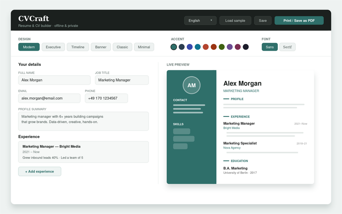This screenshot has width=342, height=214.
Task: Select the selected teal green accent swatch
Action: (174, 47)
